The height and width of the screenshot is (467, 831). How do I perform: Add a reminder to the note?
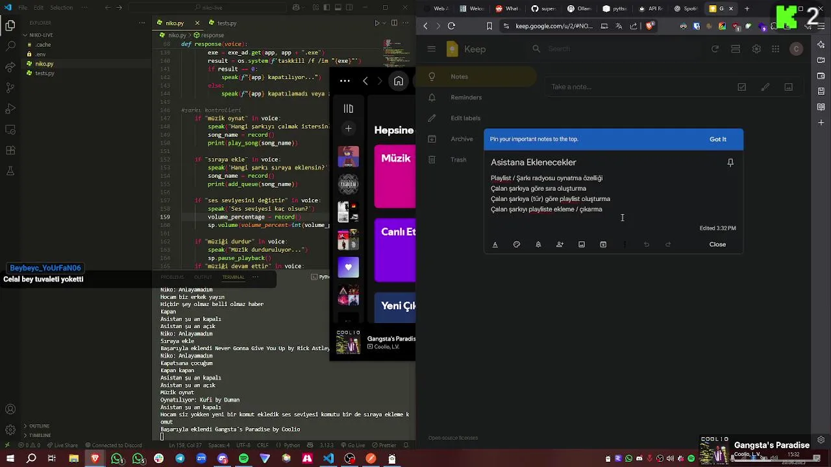point(538,245)
